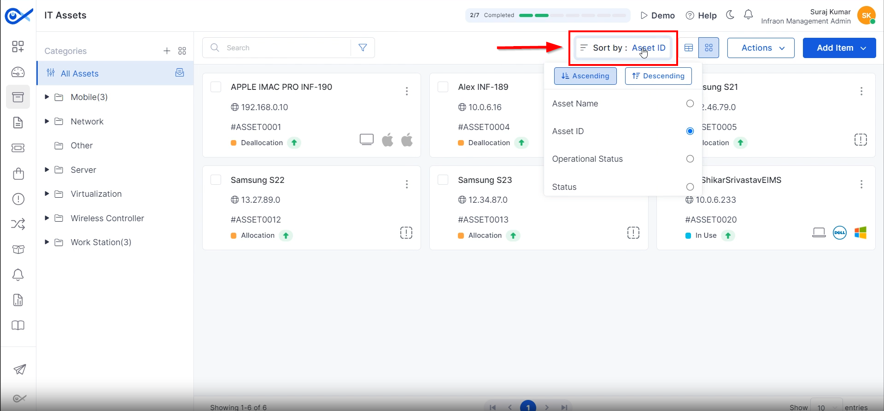Tick checkbox on Samsung S22 card
The image size is (884, 411).
[x=216, y=180]
